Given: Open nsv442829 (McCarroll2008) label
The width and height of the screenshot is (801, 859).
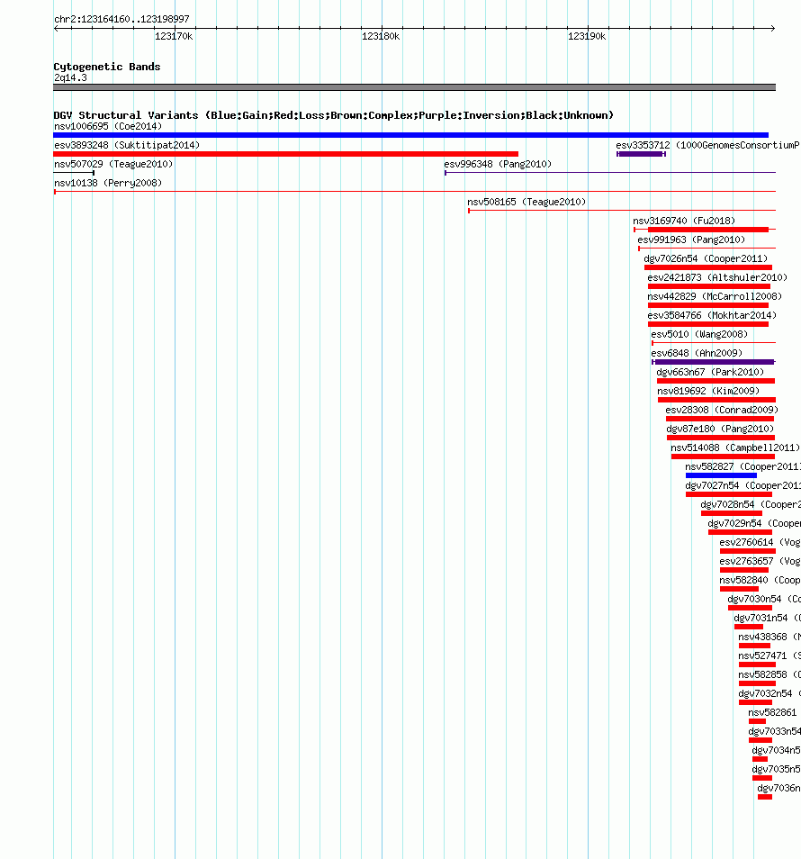Looking at the screenshot, I should pos(715,296).
